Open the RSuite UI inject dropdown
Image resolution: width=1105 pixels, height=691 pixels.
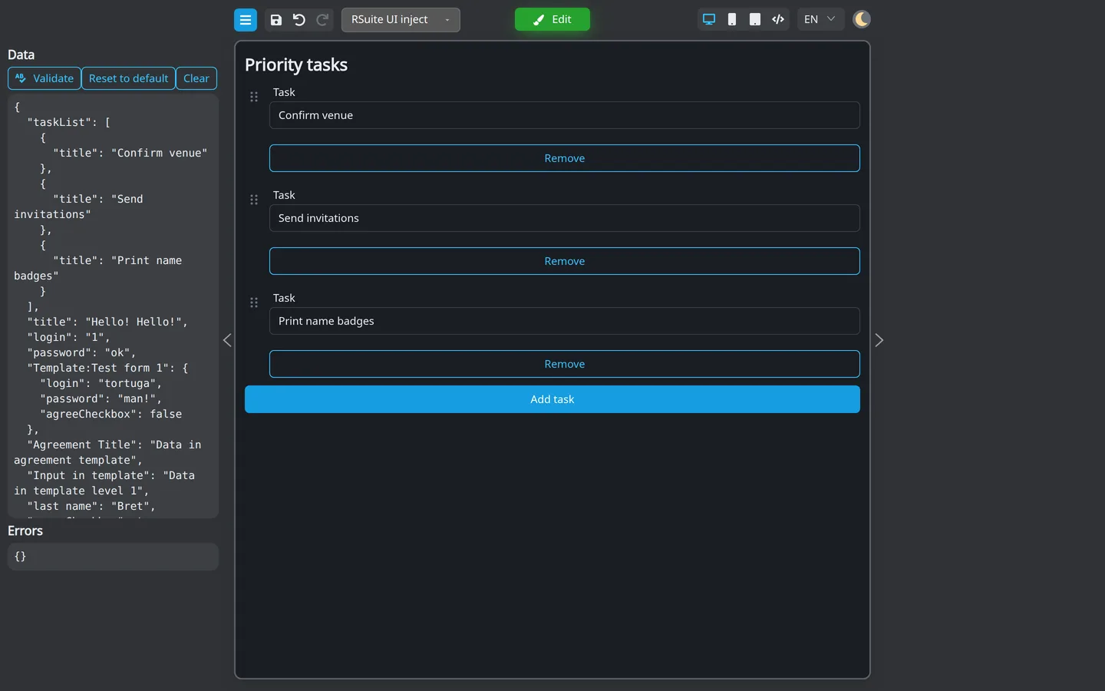pos(401,20)
